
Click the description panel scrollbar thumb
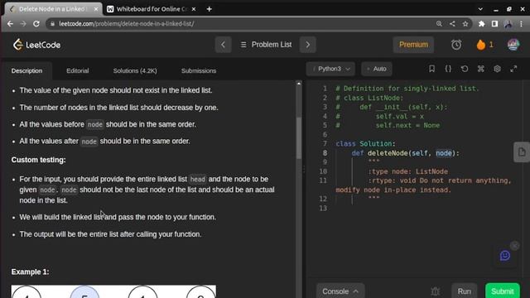click(298, 138)
